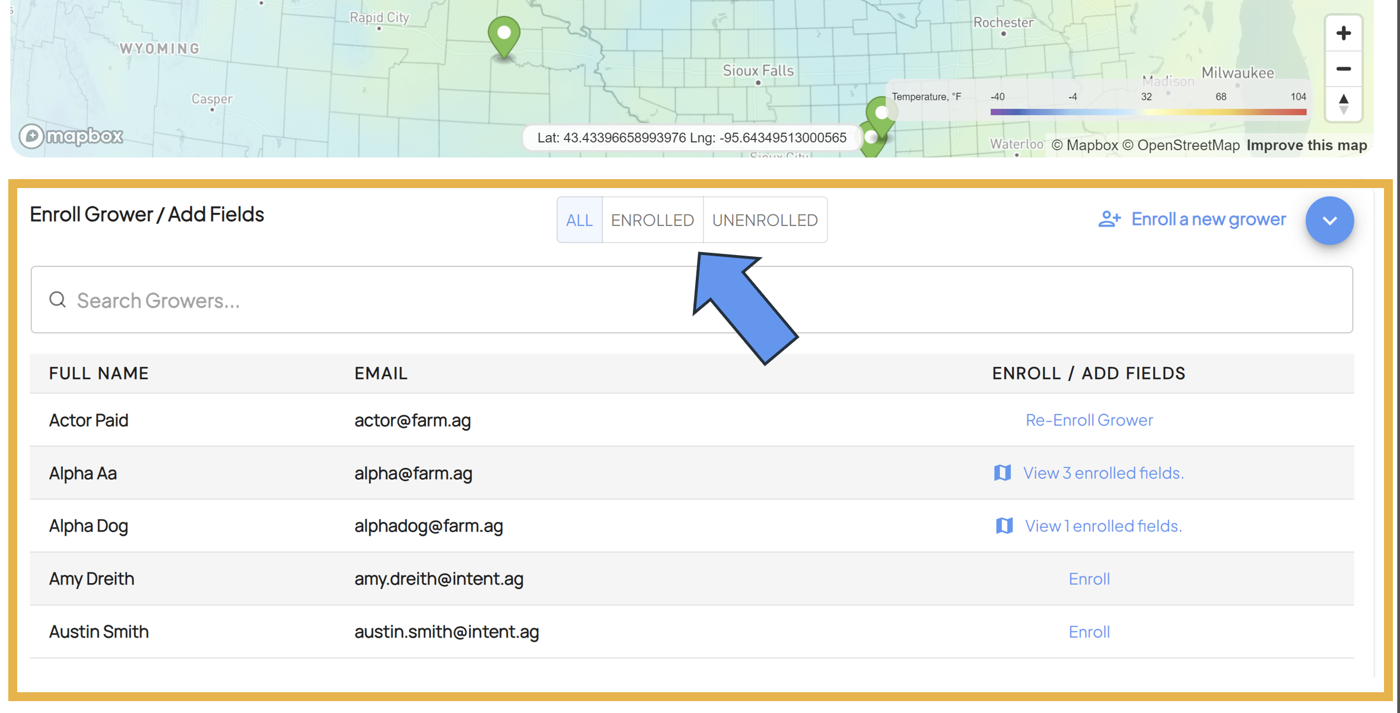The image size is (1400, 713).
Task: Show only UNENROLLED growers
Action: pyautogui.click(x=765, y=220)
